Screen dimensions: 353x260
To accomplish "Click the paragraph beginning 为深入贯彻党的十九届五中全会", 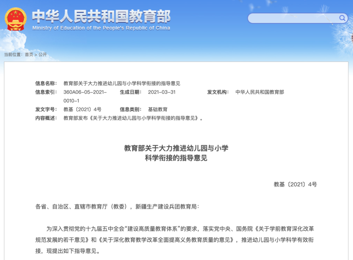I will pyautogui.click(x=176, y=240).
